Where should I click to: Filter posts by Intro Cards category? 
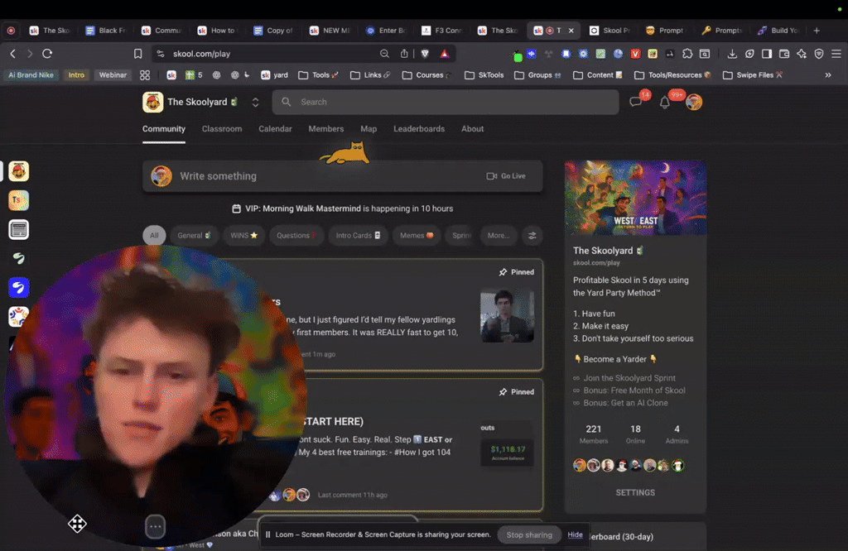(358, 236)
